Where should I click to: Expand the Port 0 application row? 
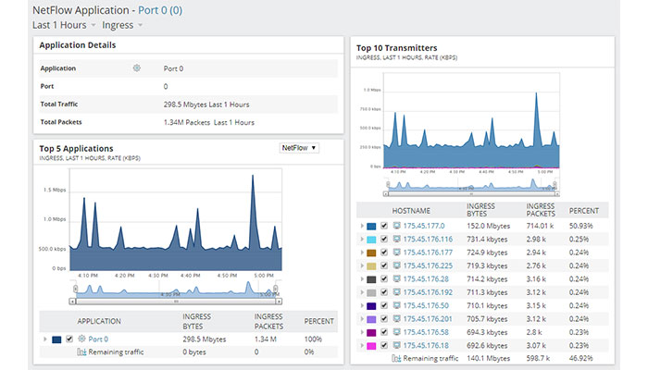(44, 339)
